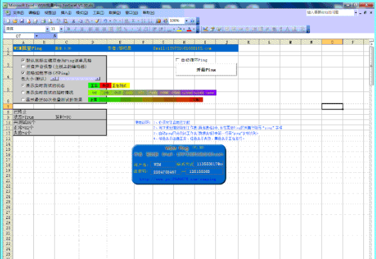Click the Undo arrow icon

point(105,21)
